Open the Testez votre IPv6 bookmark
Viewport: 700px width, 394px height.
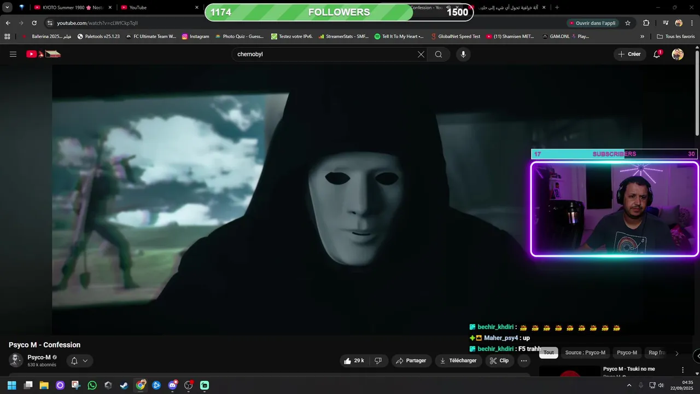click(292, 37)
